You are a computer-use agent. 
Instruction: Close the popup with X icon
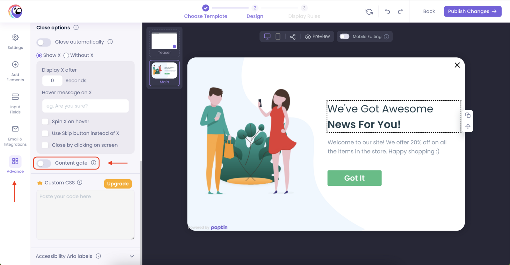pos(457,65)
